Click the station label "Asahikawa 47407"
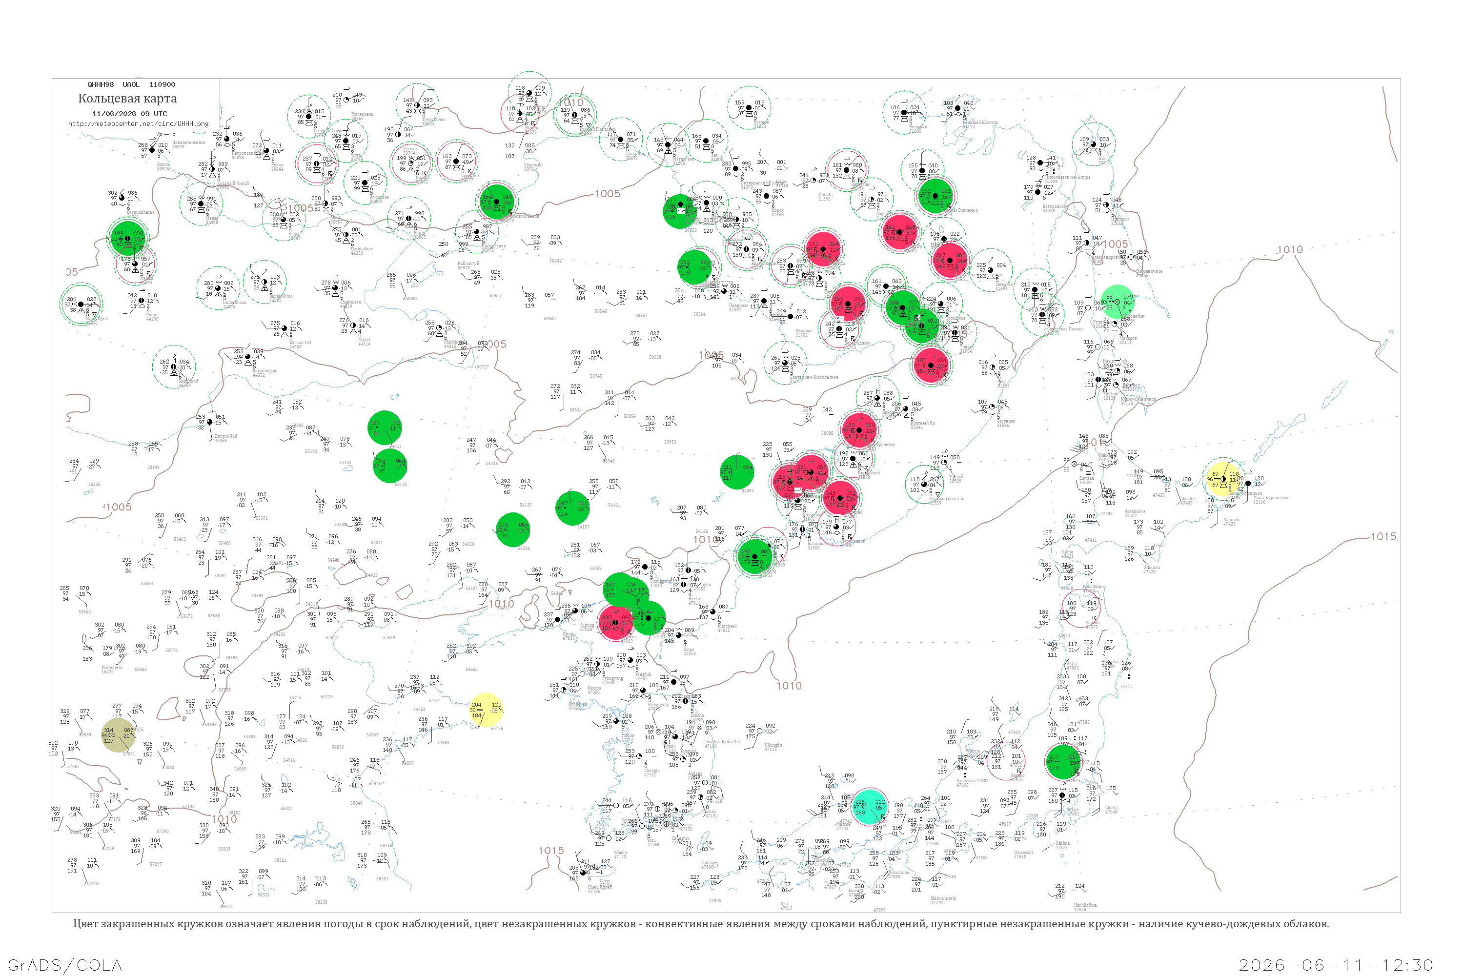1464x976 pixels. [1135, 513]
